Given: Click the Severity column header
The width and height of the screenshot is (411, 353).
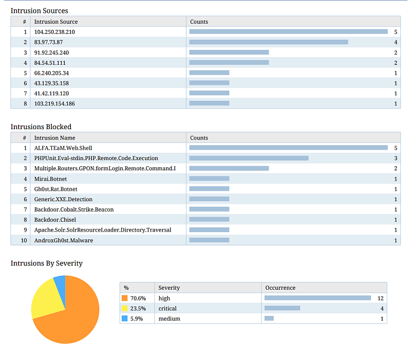Looking at the screenshot, I should click(x=169, y=288).
